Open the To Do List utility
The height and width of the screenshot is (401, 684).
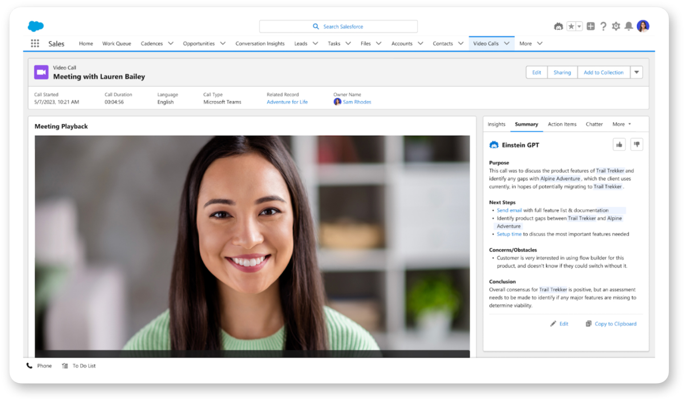click(79, 366)
